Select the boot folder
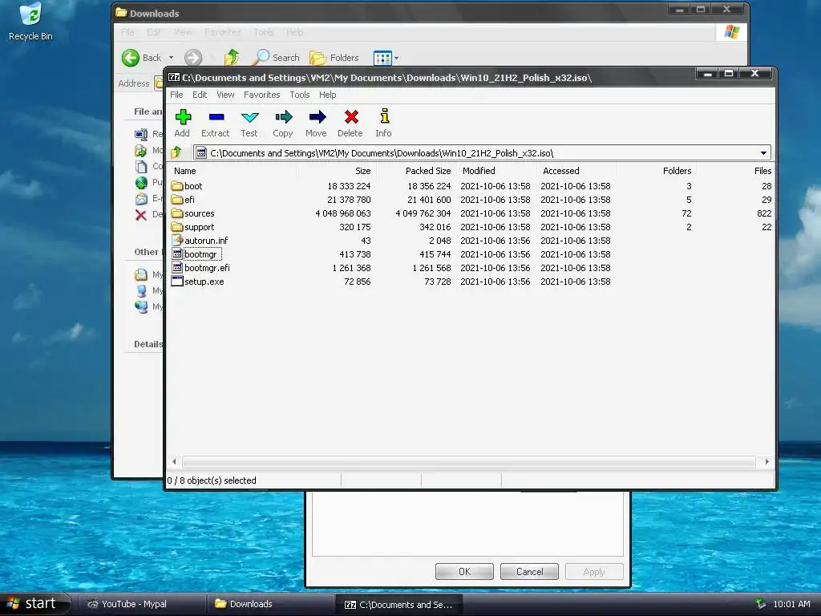This screenshot has width=821, height=616. coord(187,186)
